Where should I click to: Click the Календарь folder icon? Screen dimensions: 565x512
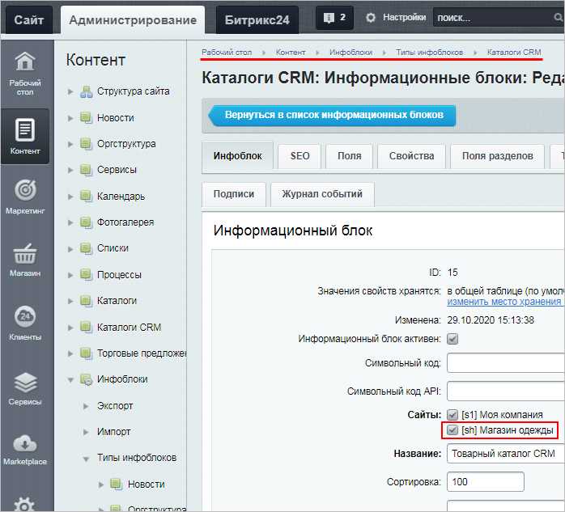86,197
